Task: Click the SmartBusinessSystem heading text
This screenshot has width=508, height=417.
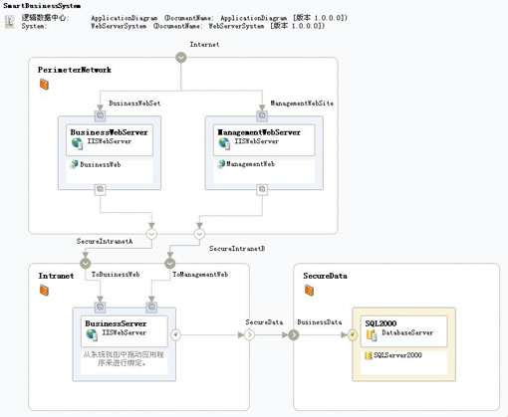Action: 42,6
